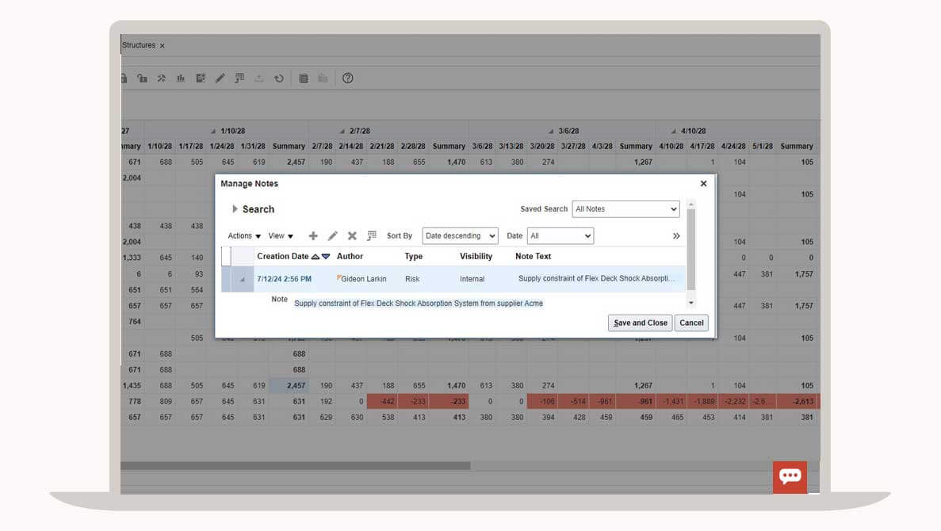Open the Sort By dropdown
The height and width of the screenshot is (531, 941).
pyautogui.click(x=460, y=236)
